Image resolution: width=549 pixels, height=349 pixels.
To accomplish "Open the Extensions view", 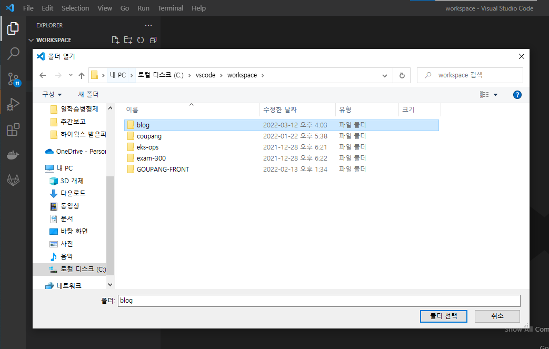I will pos(13,129).
